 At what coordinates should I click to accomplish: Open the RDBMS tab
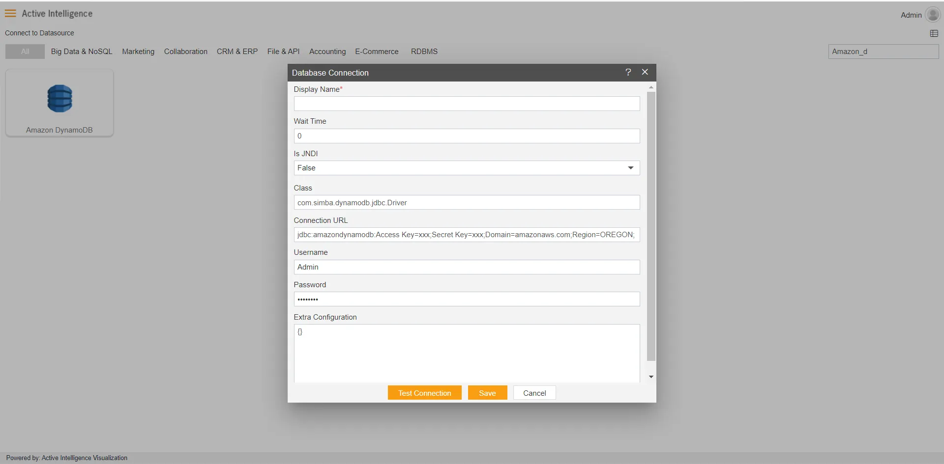coord(424,52)
